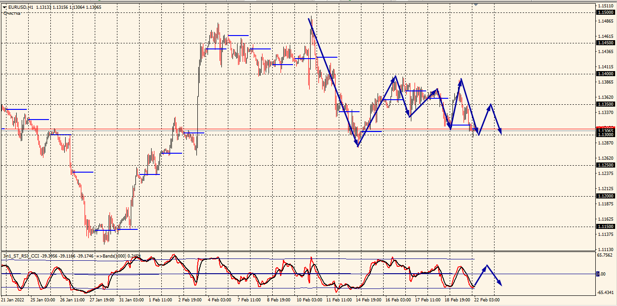The image size is (617, 306).
Task: Click the One Click Trading arrow beside EURUSD,H1
Action: 5,7
